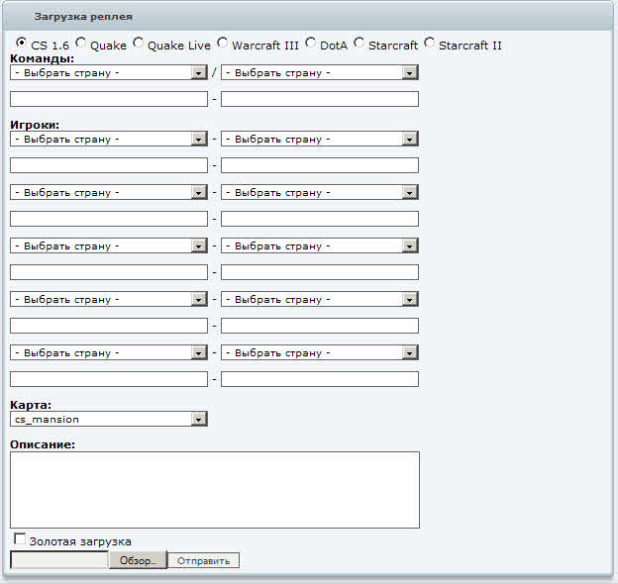Image resolution: width=618 pixels, height=584 pixels.
Task: Open last right player country dropdown
Action: 319,352
